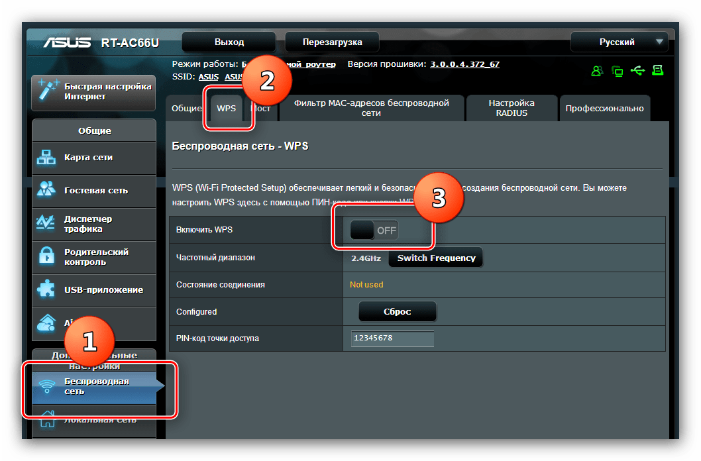Open Parental Control padlock icon
The image size is (701, 461).
coord(46,256)
